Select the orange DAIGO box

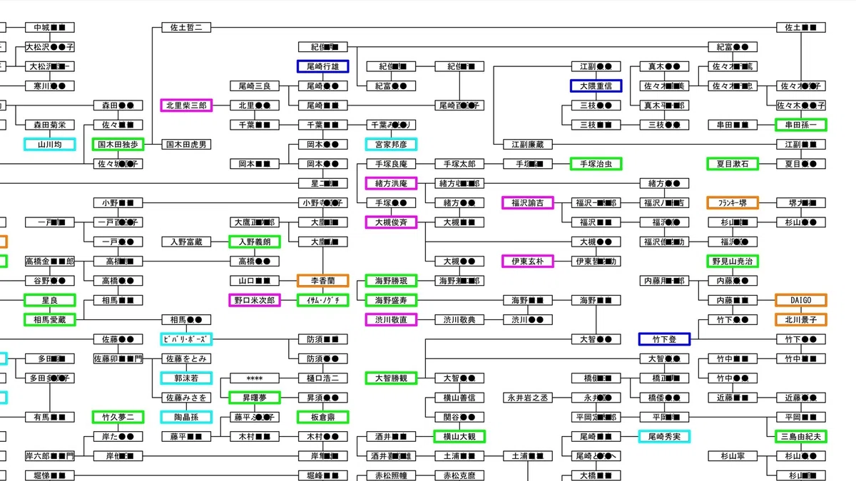[x=801, y=300]
